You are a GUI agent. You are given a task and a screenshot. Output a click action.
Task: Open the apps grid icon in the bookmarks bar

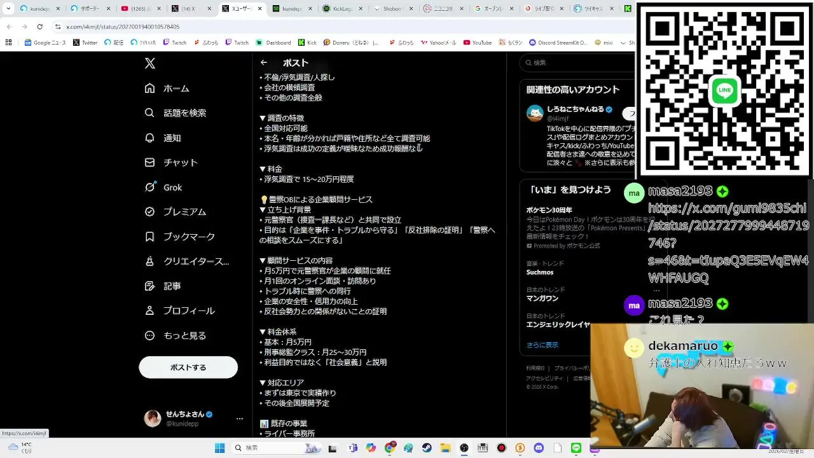8,43
